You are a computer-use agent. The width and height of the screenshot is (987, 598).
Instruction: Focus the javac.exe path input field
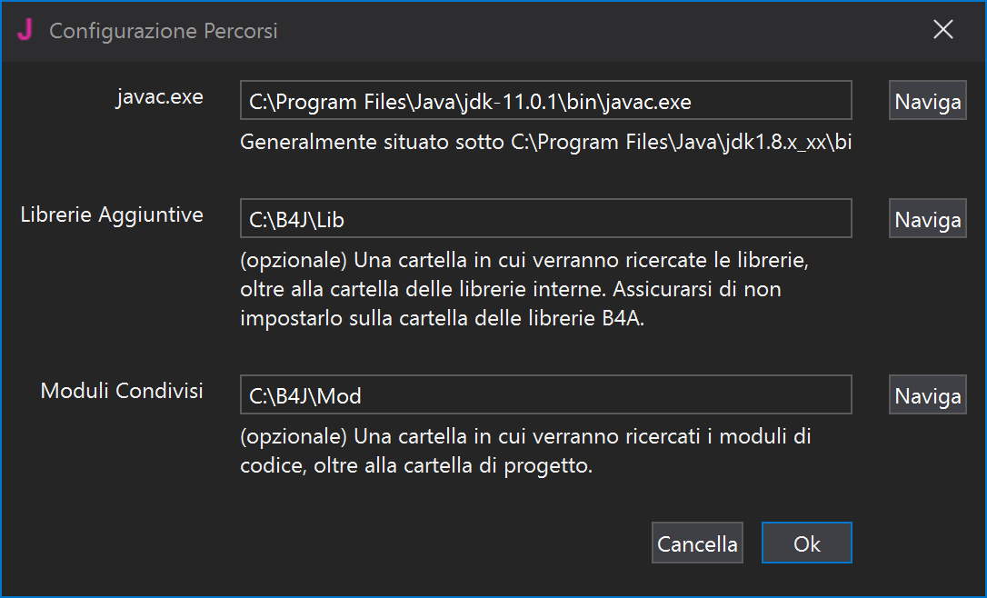[x=545, y=100]
